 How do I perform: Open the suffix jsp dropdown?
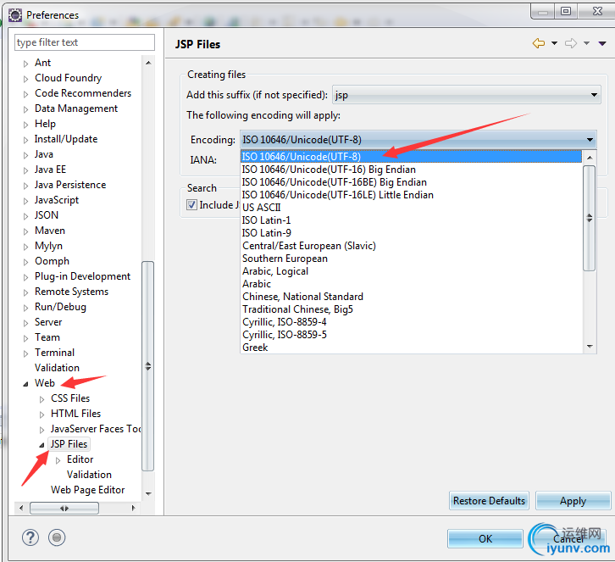(x=466, y=95)
